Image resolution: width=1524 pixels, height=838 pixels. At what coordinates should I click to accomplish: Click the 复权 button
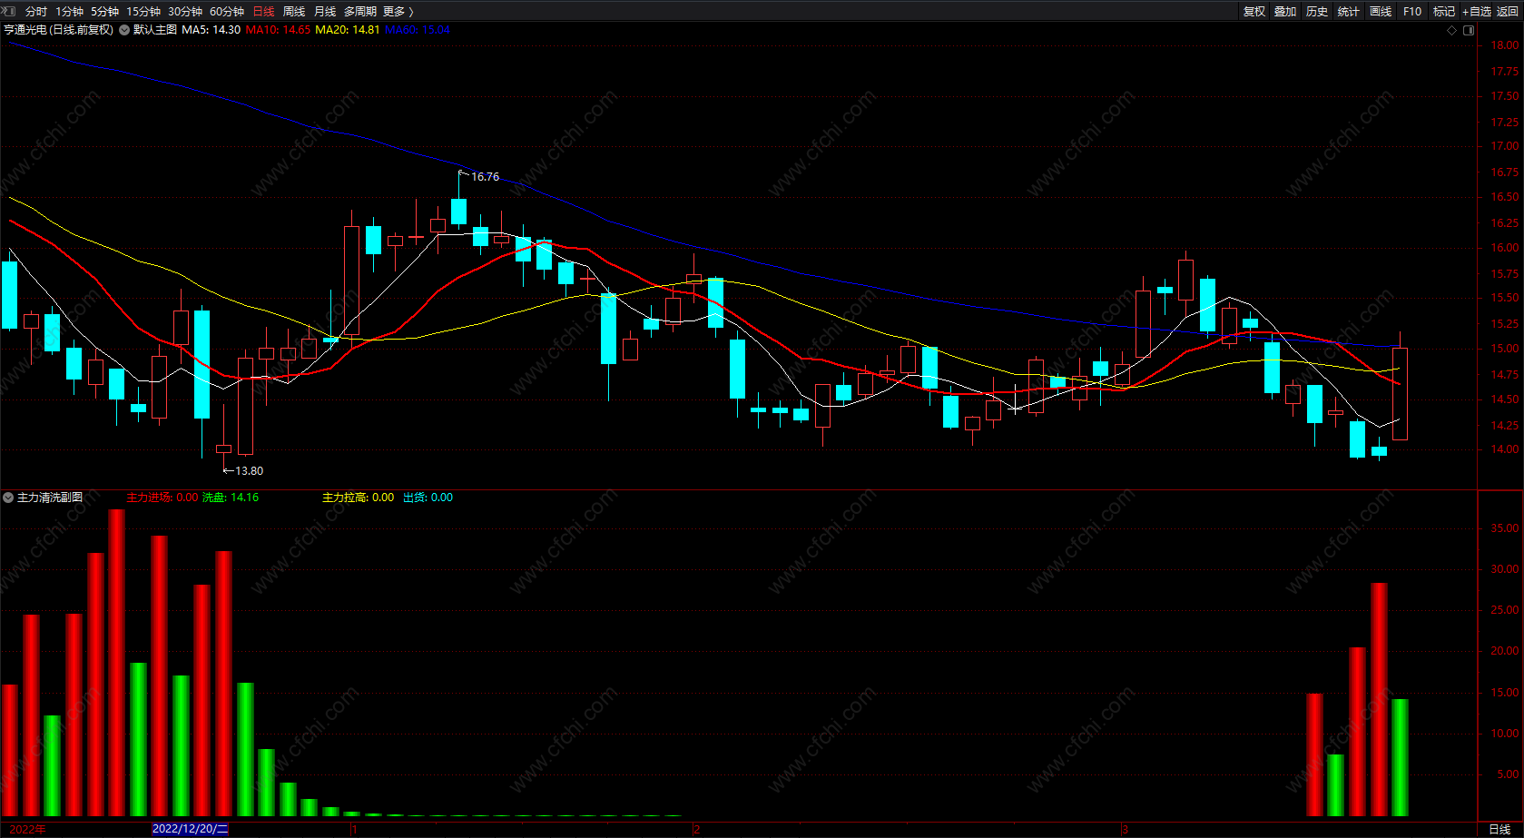[x=1254, y=12]
